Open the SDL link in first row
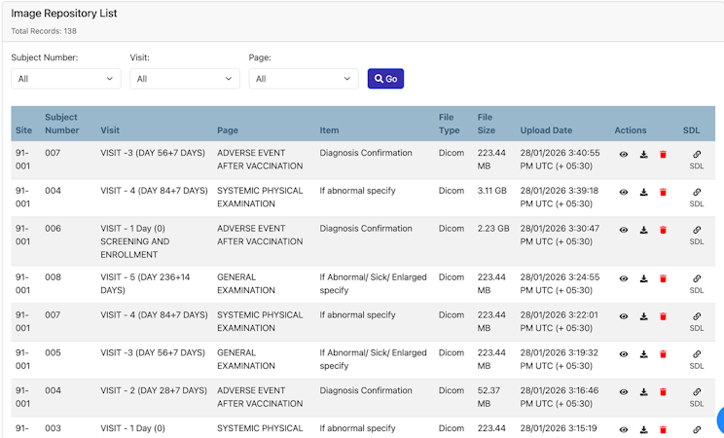Image resolution: width=724 pixels, height=438 pixels. tap(697, 160)
